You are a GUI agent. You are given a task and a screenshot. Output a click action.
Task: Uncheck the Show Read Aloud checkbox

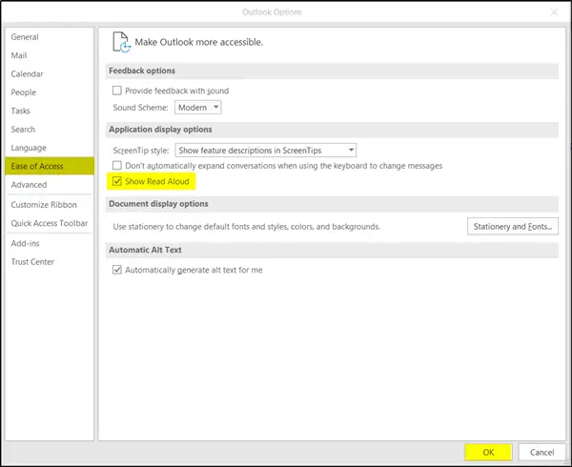pyautogui.click(x=116, y=181)
